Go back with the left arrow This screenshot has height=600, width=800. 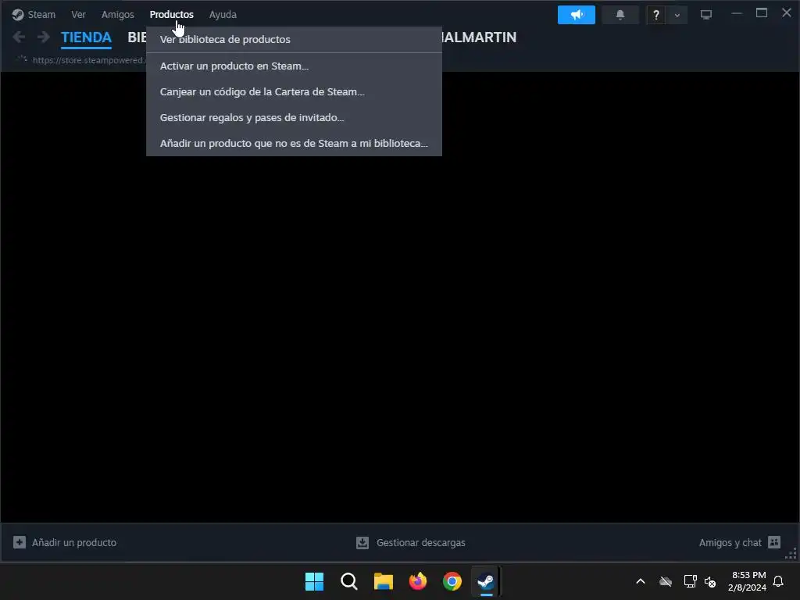[x=19, y=37]
